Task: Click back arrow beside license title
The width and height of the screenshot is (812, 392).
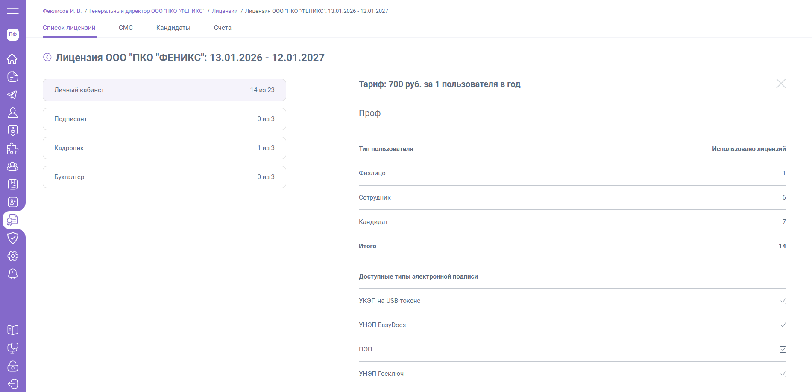Action: [47, 57]
